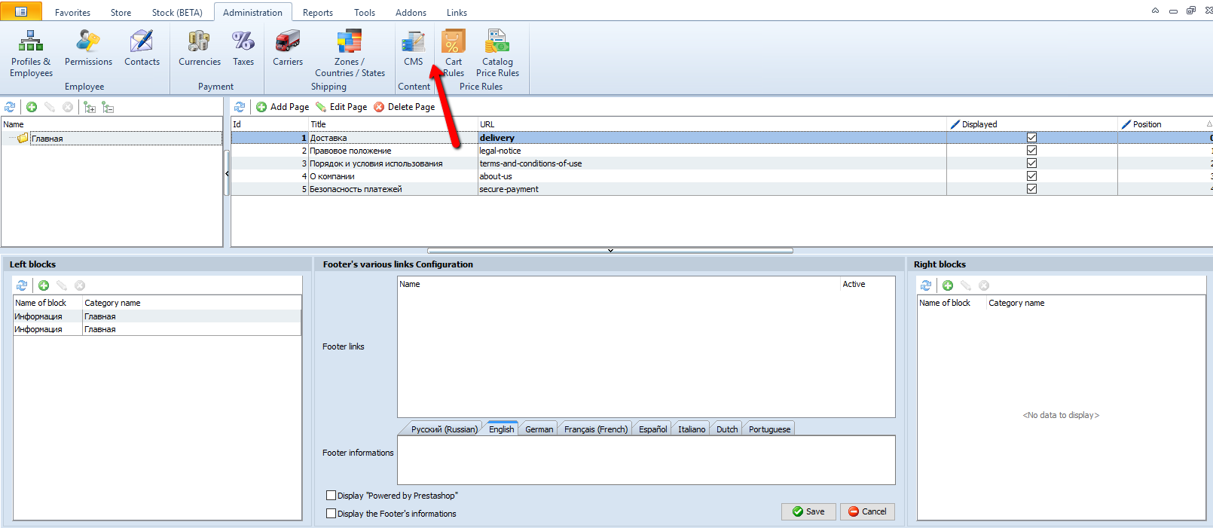Enable Display "Powered by Prestashop" checkbox
The width and height of the screenshot is (1213, 528).
pos(331,496)
